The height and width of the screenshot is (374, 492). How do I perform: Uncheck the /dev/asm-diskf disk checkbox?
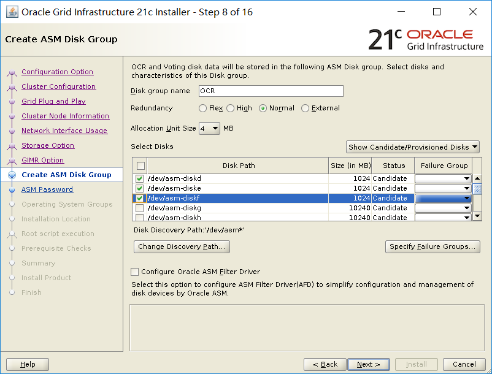140,198
